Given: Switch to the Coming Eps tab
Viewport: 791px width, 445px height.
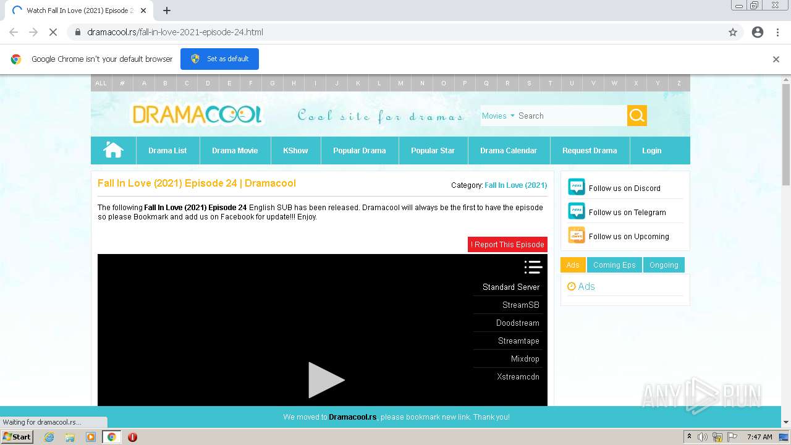Looking at the screenshot, I should tap(614, 265).
